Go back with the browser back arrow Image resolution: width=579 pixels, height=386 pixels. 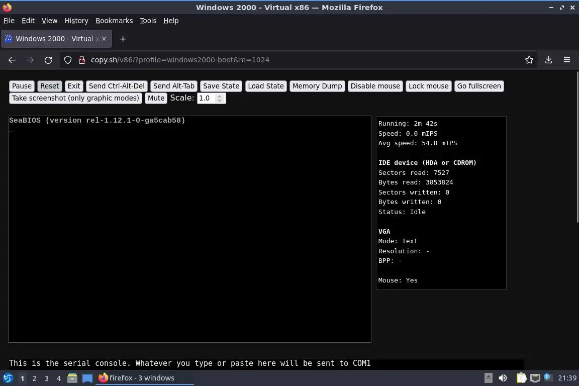click(12, 60)
